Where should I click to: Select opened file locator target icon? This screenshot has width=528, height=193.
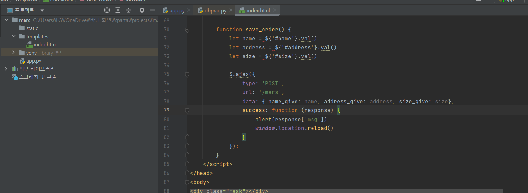pos(107,10)
